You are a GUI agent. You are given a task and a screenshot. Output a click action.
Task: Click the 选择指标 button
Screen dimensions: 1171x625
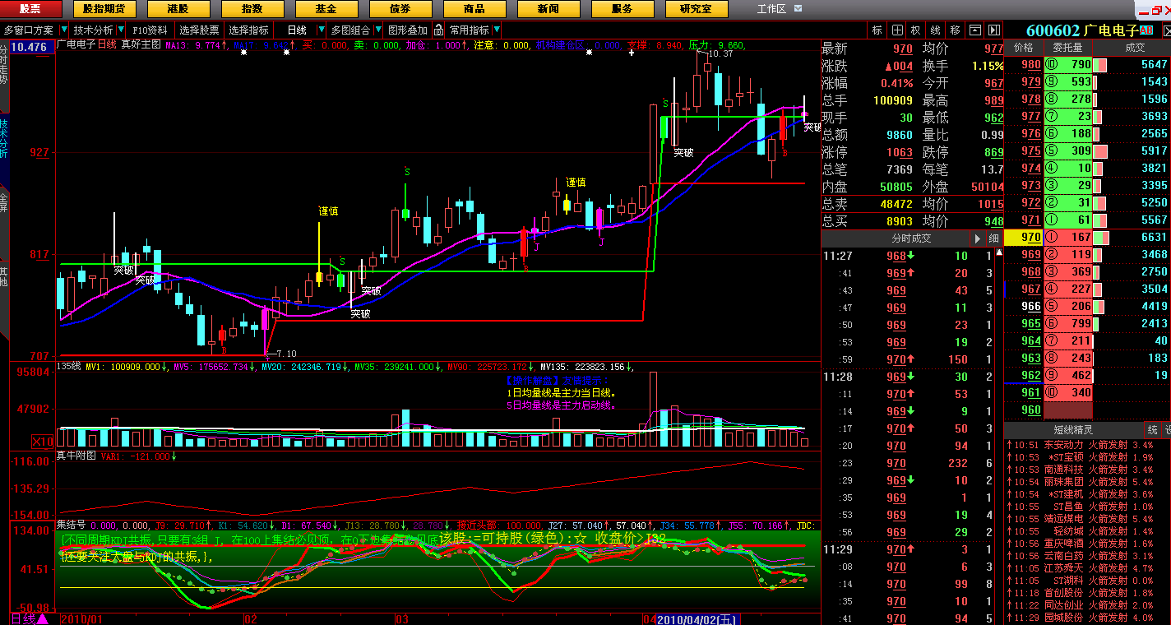click(x=248, y=30)
